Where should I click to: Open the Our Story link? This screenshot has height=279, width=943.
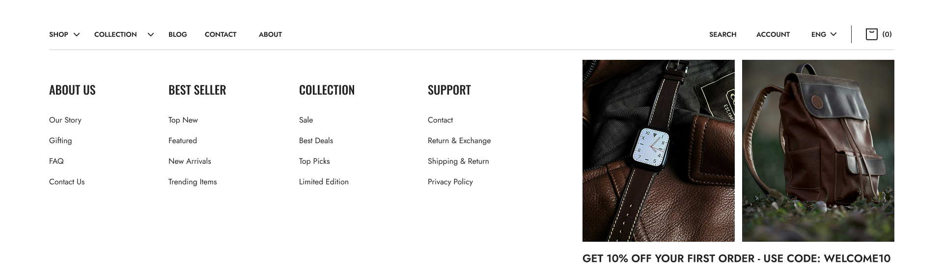click(65, 120)
